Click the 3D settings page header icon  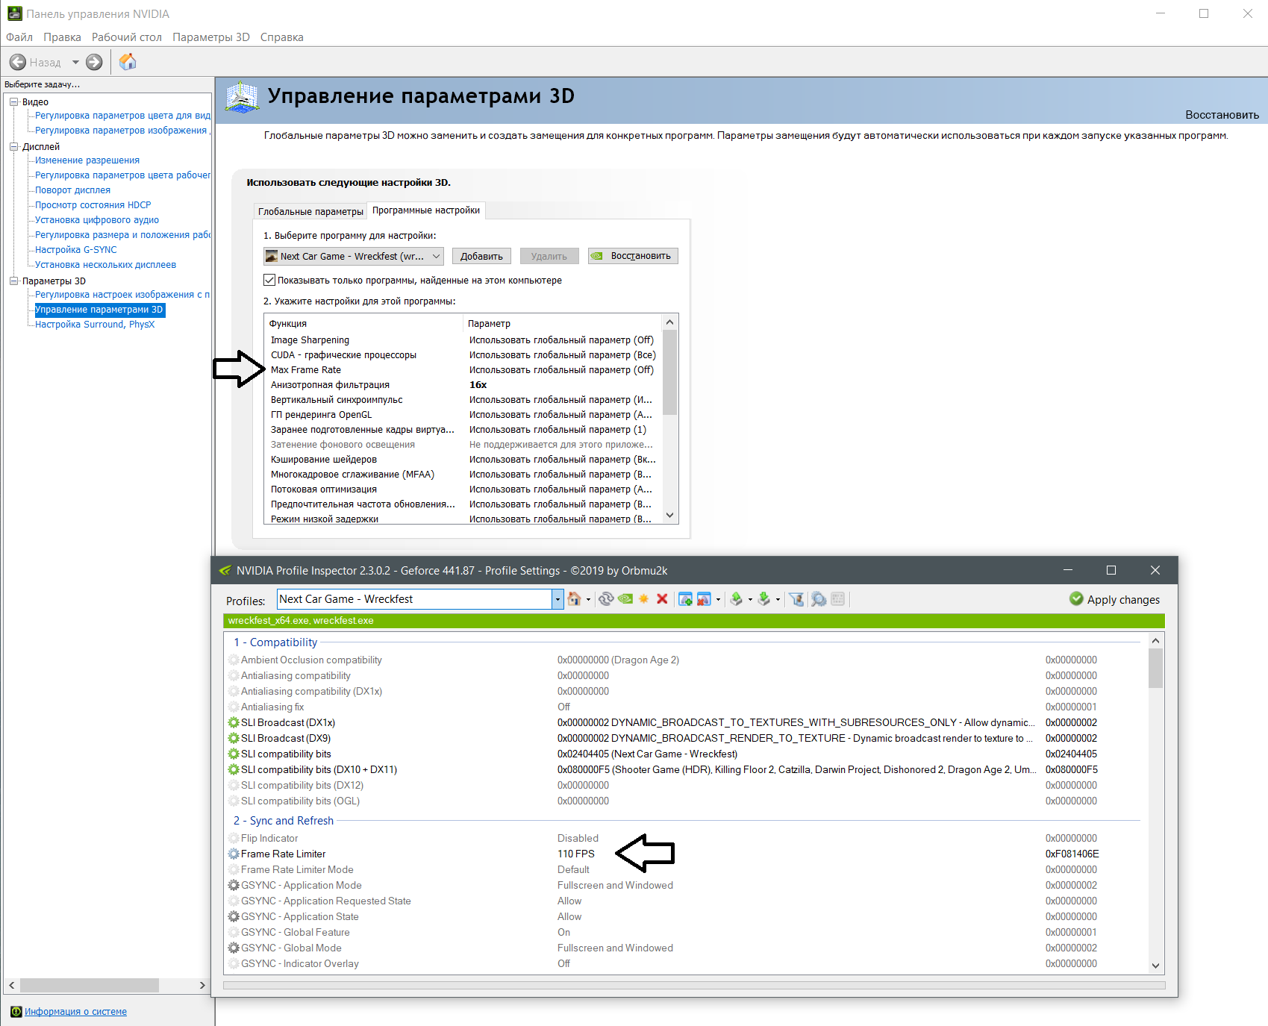pos(242,97)
